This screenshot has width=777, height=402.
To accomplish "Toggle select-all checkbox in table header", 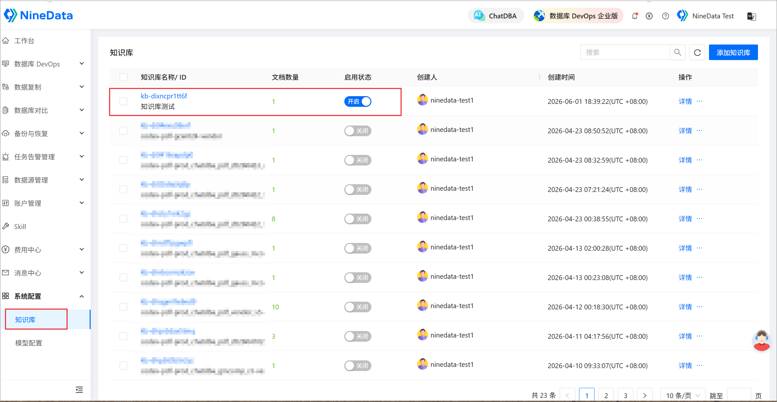I will 123,77.
